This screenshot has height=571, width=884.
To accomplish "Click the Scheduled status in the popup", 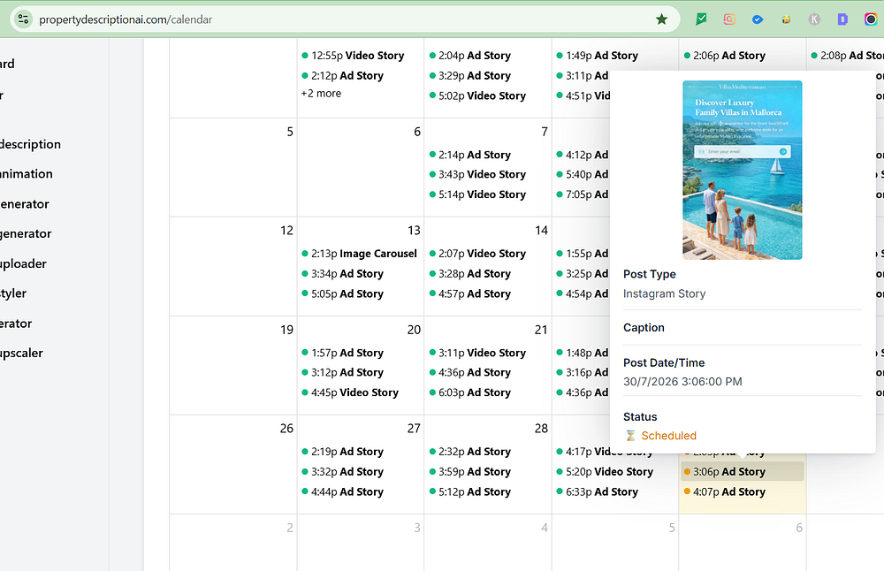I will (x=668, y=436).
